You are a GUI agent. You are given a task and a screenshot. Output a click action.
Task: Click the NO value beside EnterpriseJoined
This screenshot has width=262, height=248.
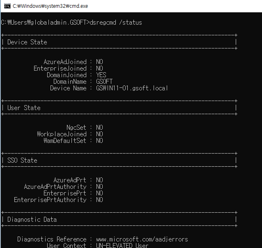click(x=100, y=68)
